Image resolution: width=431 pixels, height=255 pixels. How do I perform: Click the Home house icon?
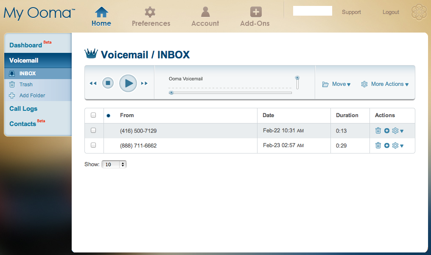(x=101, y=12)
